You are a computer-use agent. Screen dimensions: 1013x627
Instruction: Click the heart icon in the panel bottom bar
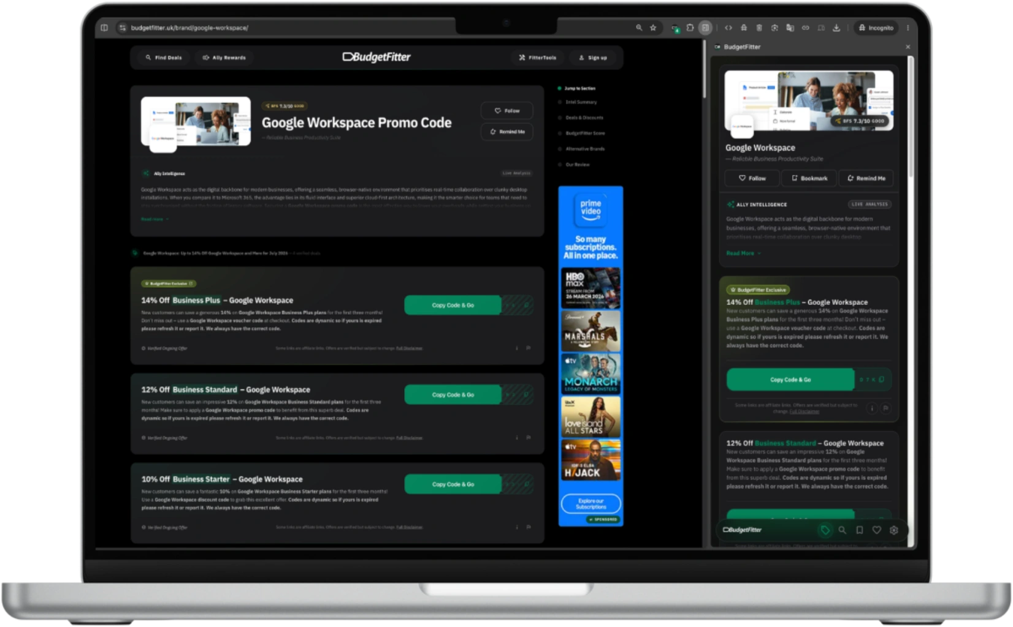[x=876, y=530]
